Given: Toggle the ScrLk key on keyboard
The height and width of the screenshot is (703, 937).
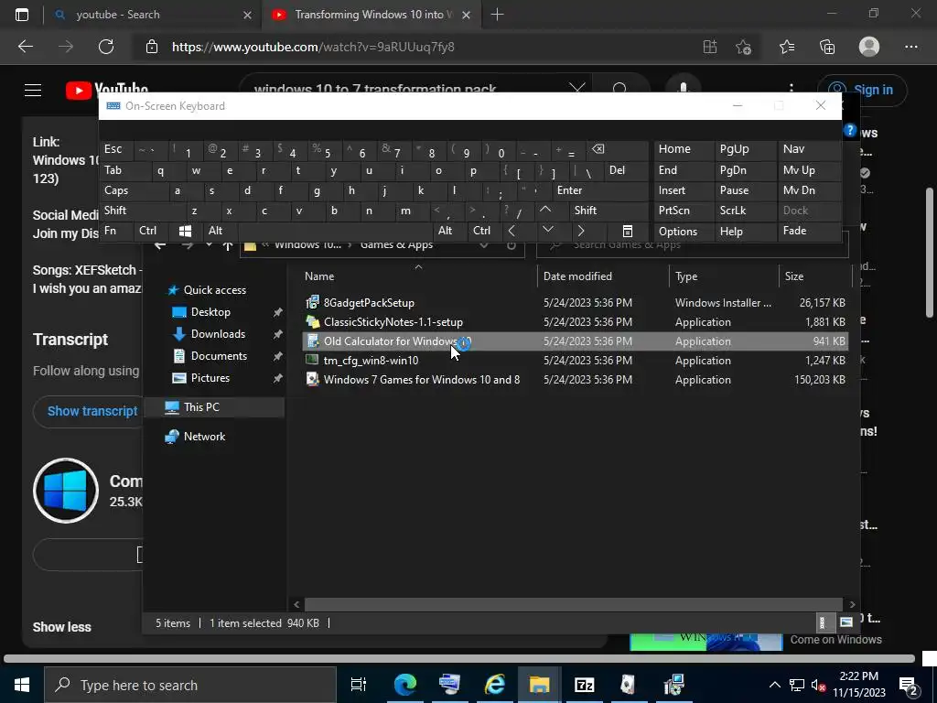Looking at the screenshot, I should (745, 211).
